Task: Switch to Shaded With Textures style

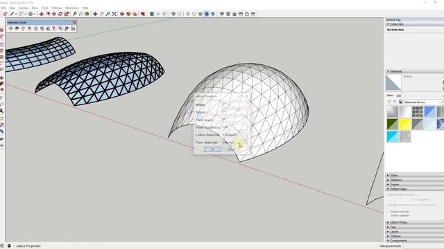Action: pos(207,14)
